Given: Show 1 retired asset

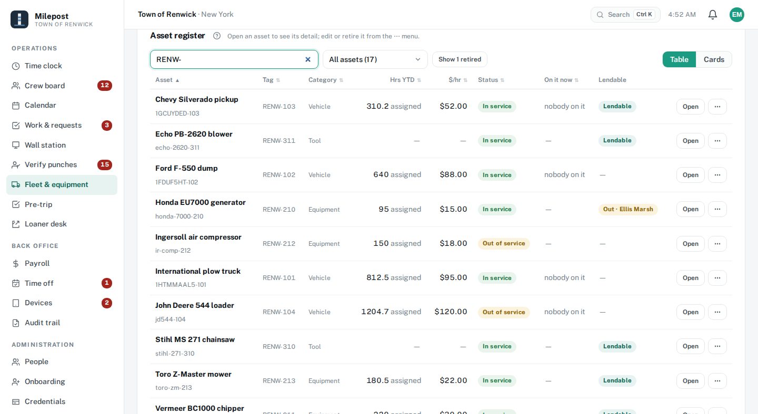Looking at the screenshot, I should [460, 59].
